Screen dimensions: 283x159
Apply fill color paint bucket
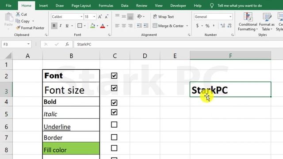92,26
